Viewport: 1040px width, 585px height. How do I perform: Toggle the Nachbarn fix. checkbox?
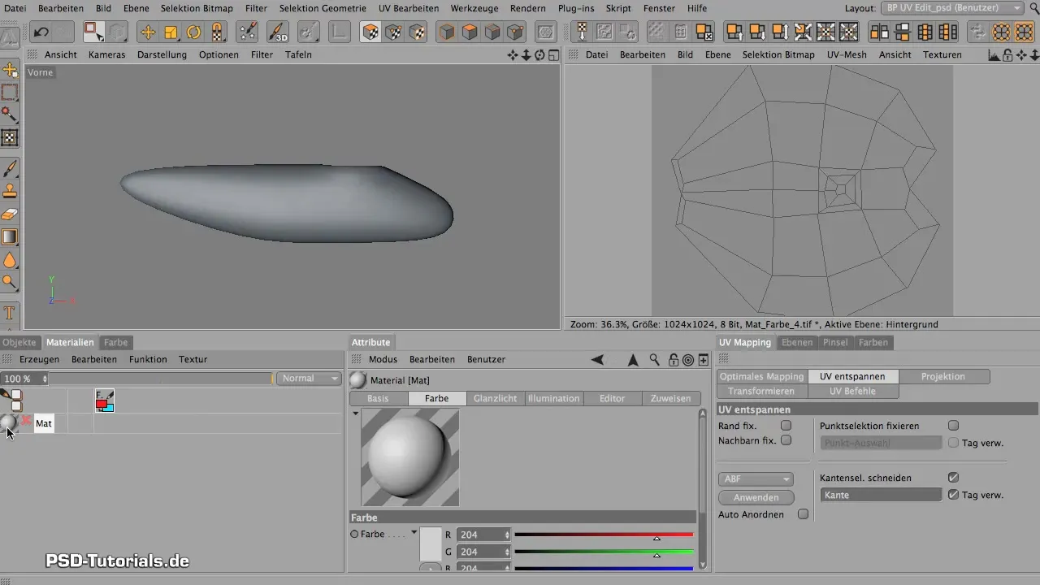click(786, 440)
